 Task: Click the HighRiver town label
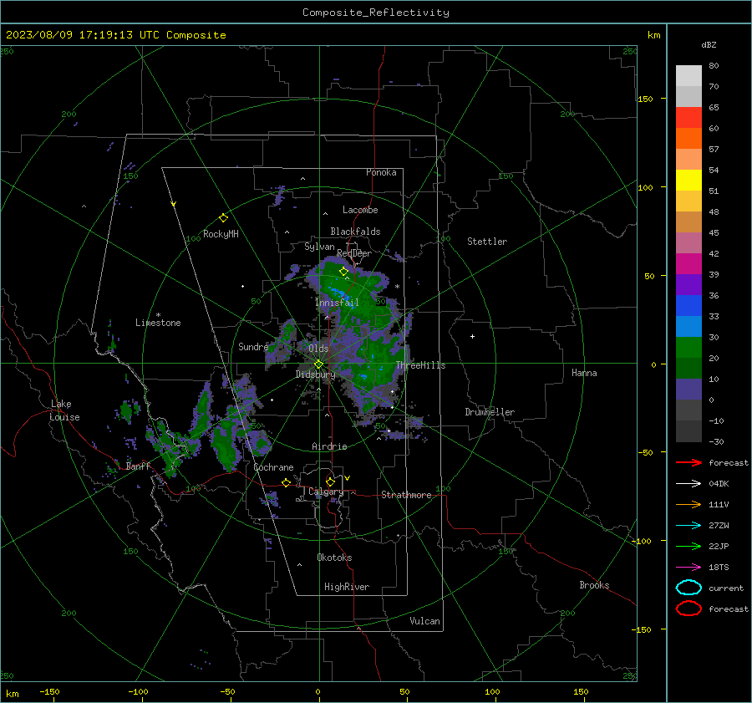pos(347,587)
